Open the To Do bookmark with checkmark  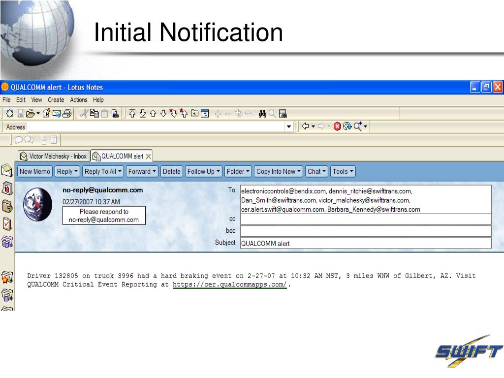(x=7, y=224)
